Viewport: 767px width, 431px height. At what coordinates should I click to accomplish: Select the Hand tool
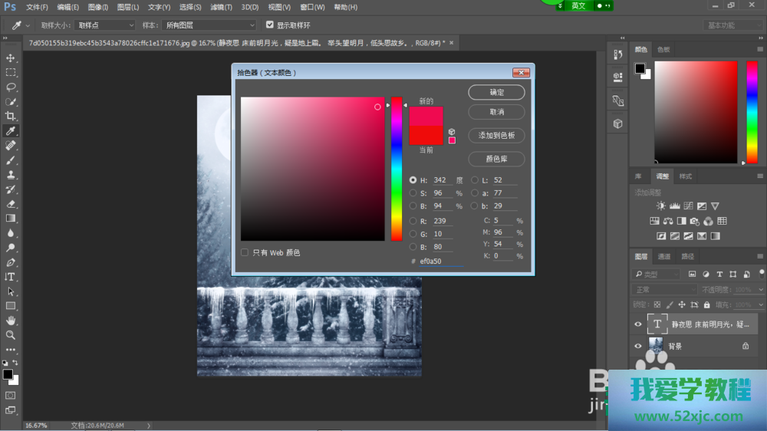pyautogui.click(x=11, y=321)
